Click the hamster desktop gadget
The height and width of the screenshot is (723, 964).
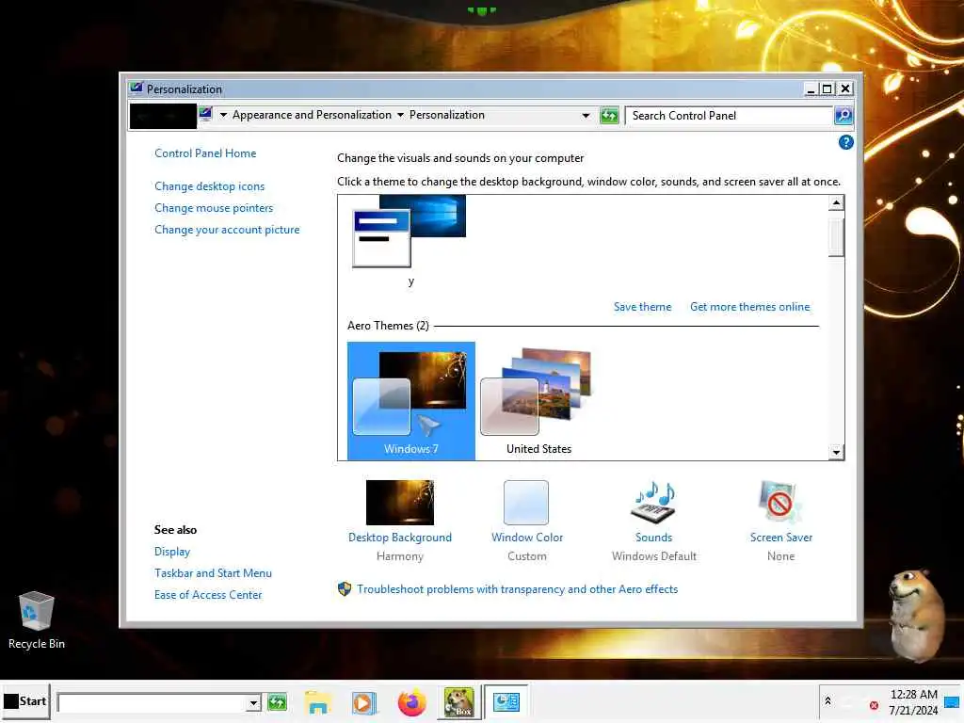[917, 615]
